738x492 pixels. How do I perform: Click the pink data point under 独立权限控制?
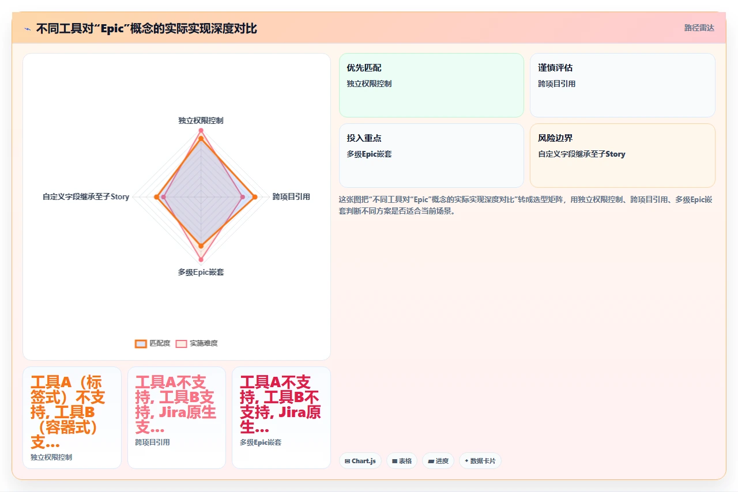(x=201, y=130)
